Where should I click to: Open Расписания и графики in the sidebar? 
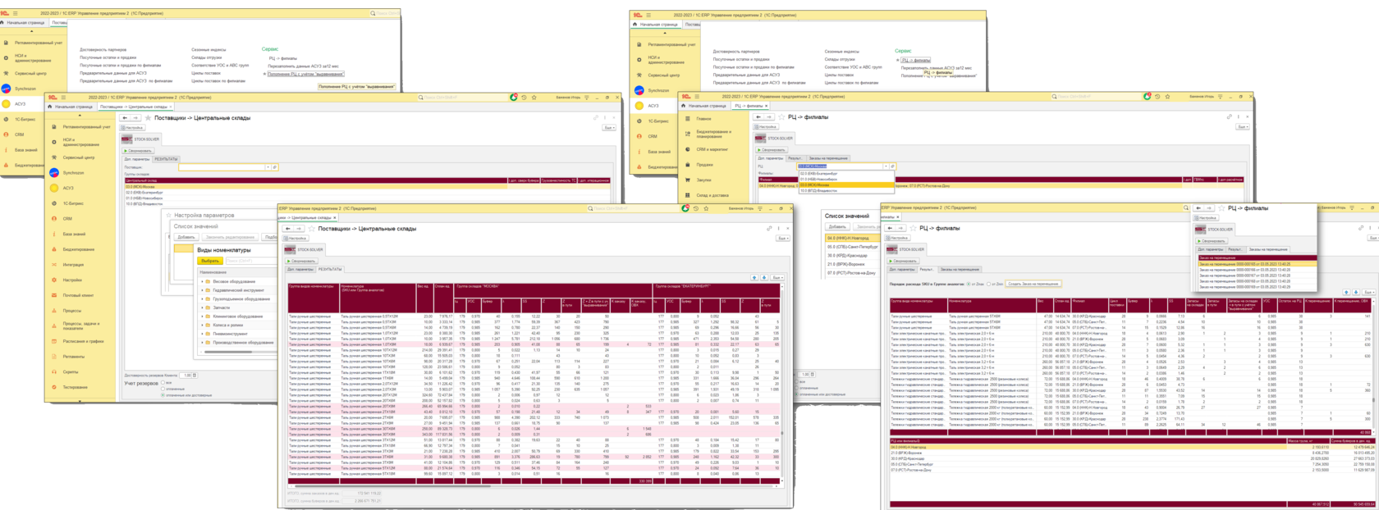(83, 341)
